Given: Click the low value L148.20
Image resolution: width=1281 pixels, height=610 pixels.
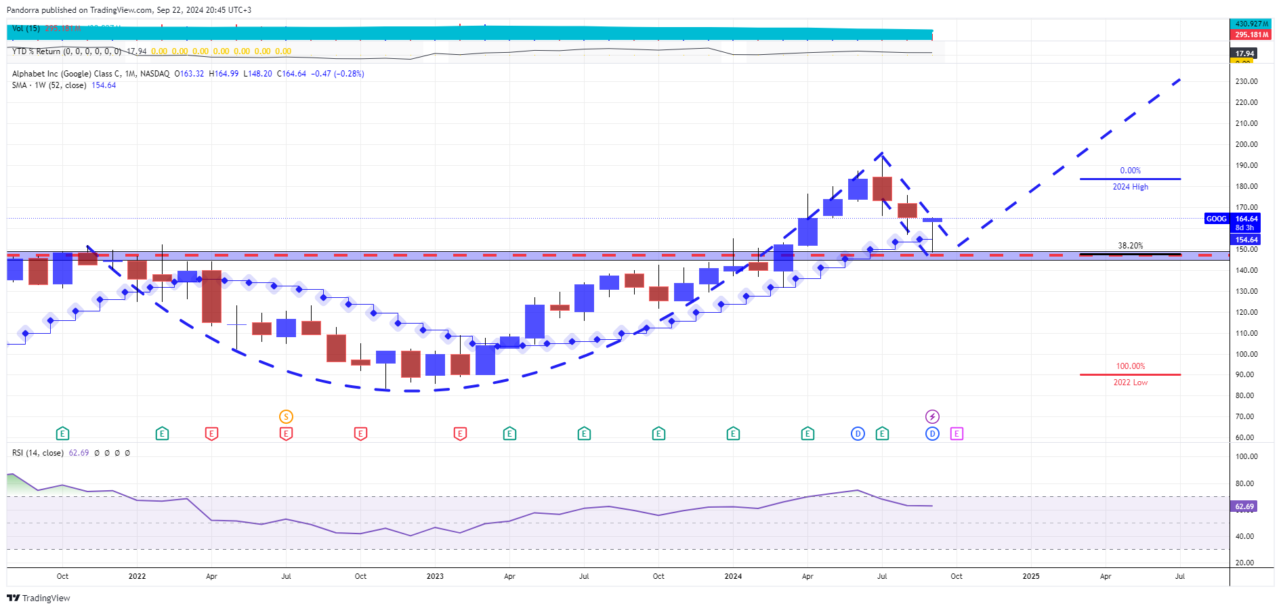Looking at the screenshot, I should coord(257,74).
